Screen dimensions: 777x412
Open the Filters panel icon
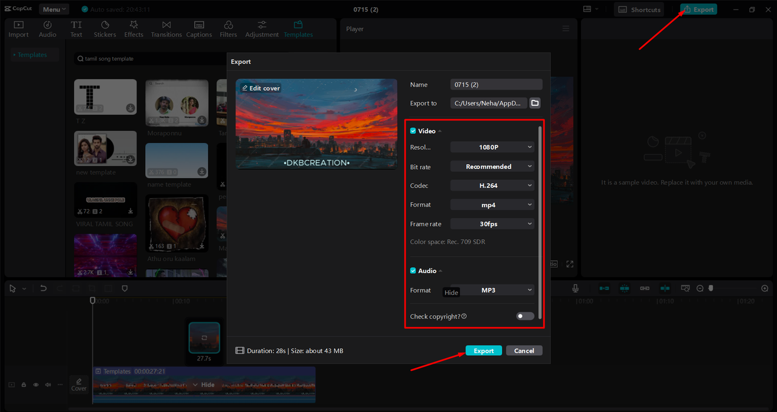pyautogui.click(x=228, y=29)
